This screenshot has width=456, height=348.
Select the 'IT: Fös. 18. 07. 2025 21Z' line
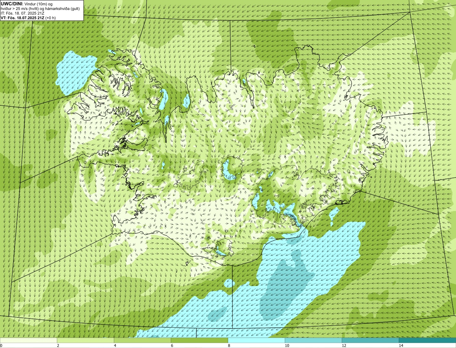pyautogui.click(x=23, y=13)
